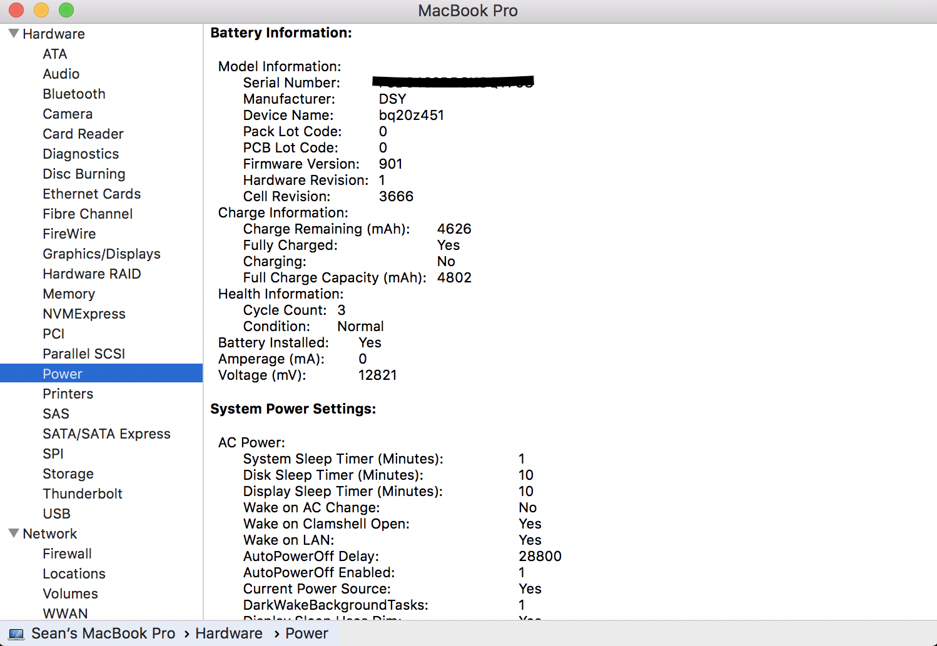
Task: Select WWAN under Network
Action: tap(65, 613)
